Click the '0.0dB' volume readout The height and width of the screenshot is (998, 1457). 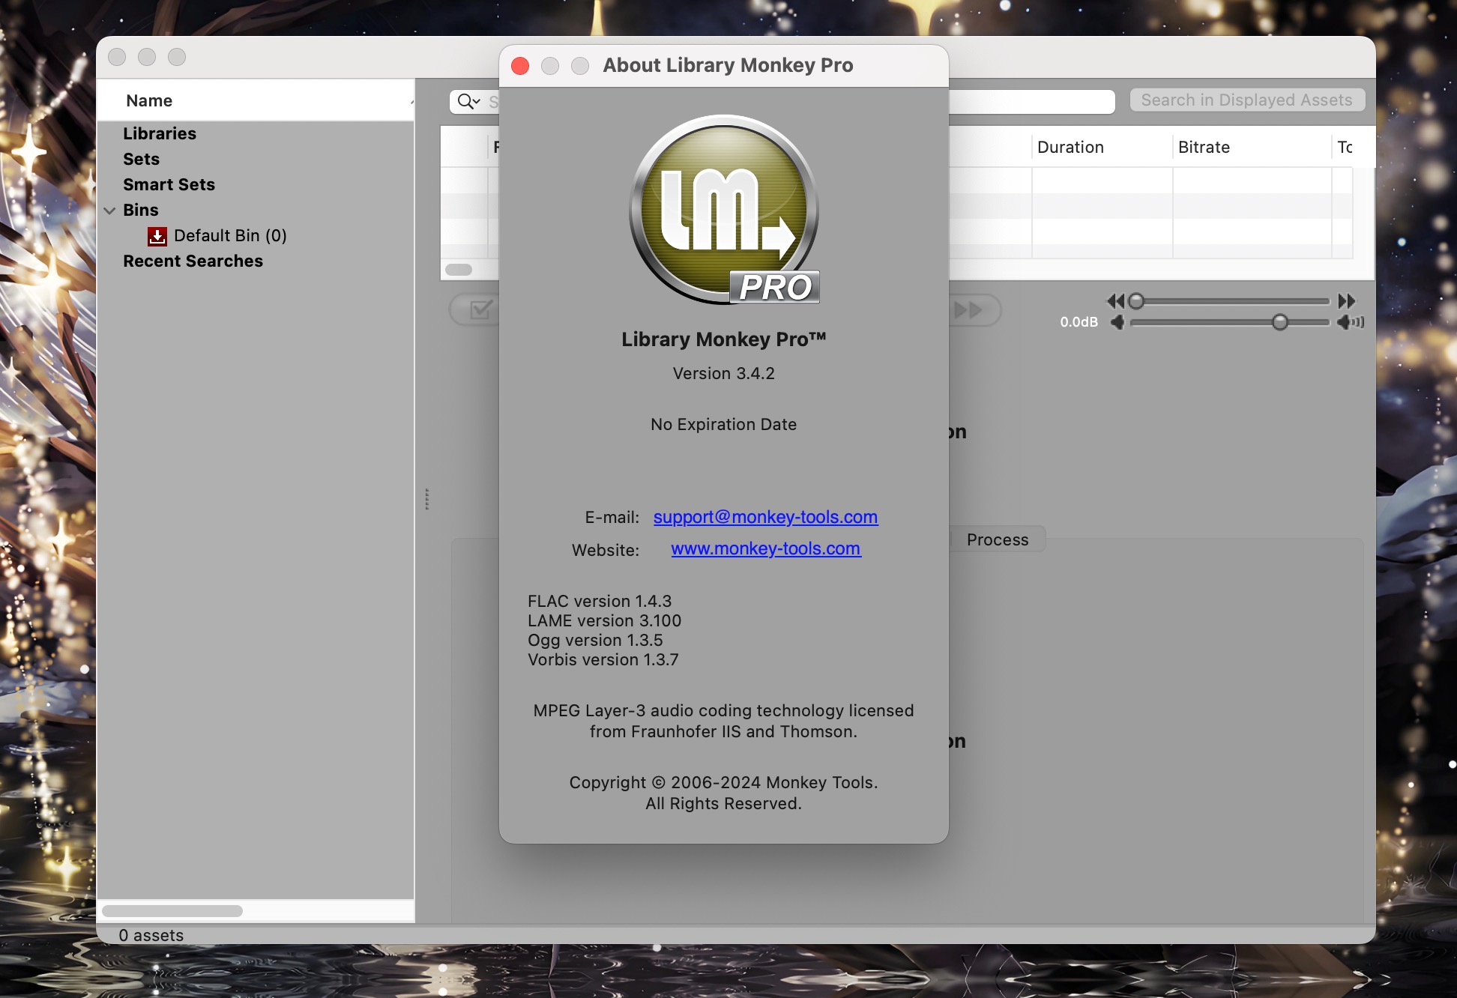click(1079, 322)
